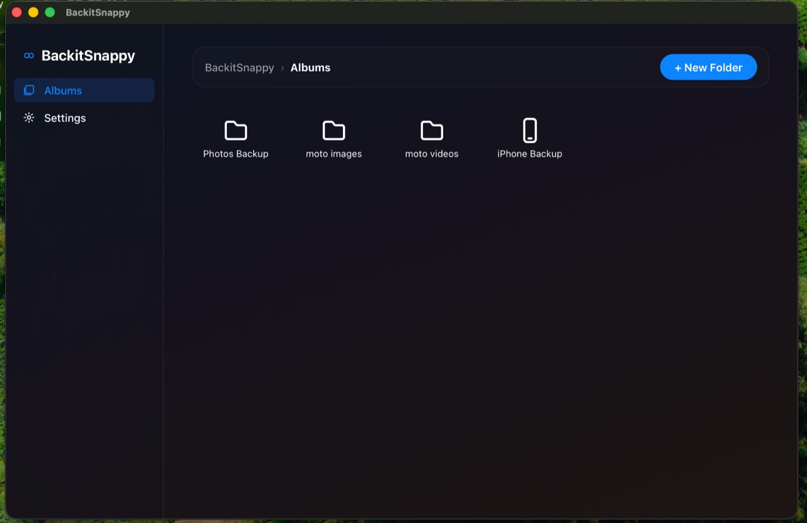Minimize window with the yellow button

pos(33,13)
